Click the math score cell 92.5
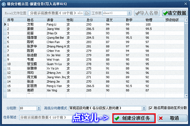The image size is (190, 126). 135,86
